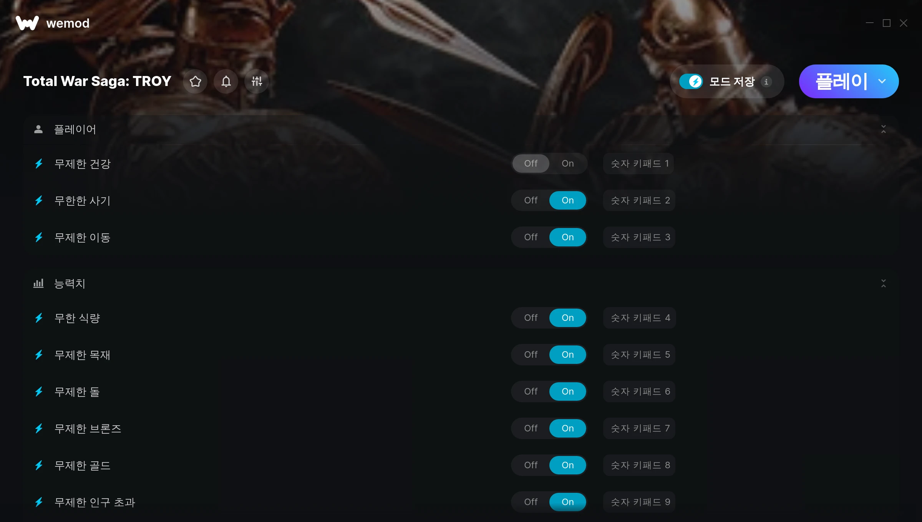The height and width of the screenshot is (522, 922).
Task: Open notifications bell icon
Action: pos(226,81)
